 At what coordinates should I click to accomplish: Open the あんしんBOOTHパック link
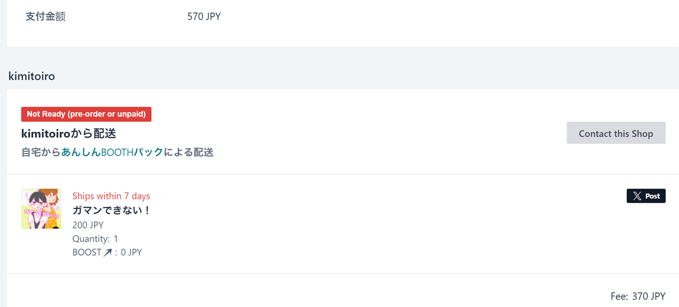(x=112, y=152)
